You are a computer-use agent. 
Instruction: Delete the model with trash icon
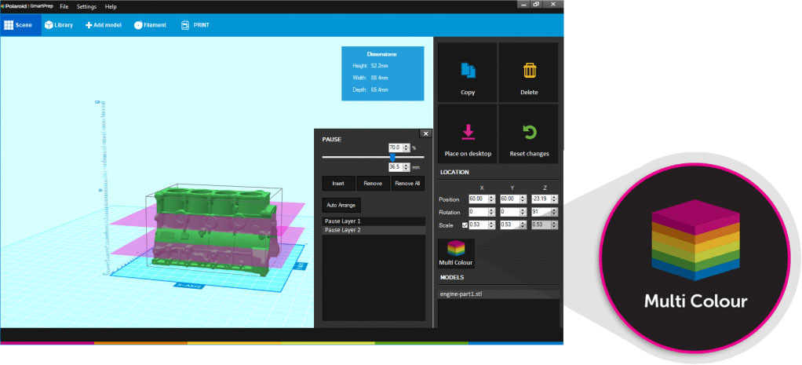[529, 71]
